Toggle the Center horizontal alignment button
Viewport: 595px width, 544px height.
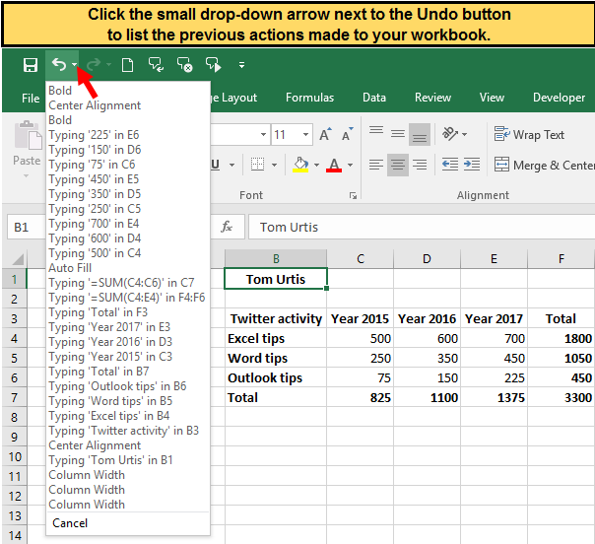click(398, 165)
